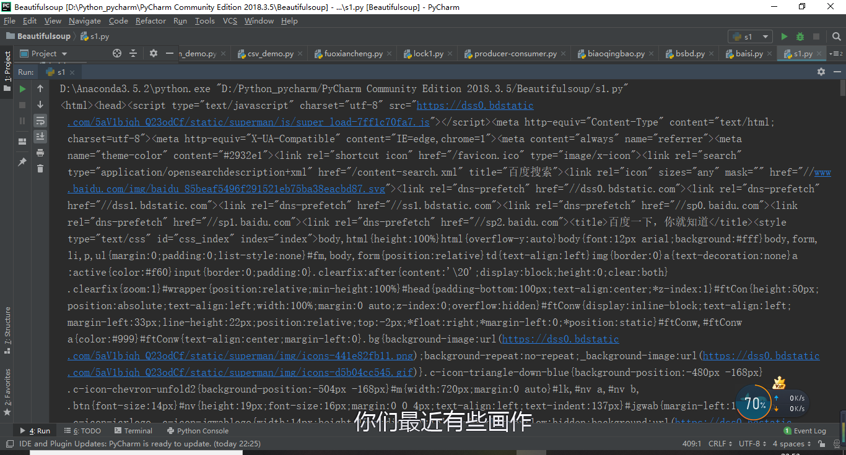Viewport: 846px width, 455px height.
Task: Run s1 from the top toolbar play icon
Action: [x=785, y=36]
